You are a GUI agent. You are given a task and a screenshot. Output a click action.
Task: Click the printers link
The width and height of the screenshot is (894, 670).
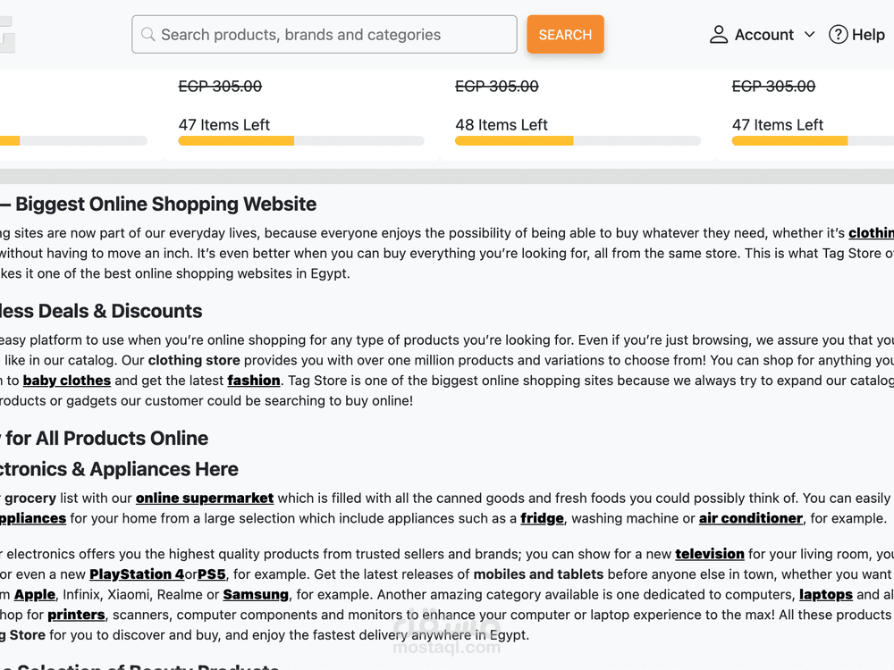coord(77,615)
